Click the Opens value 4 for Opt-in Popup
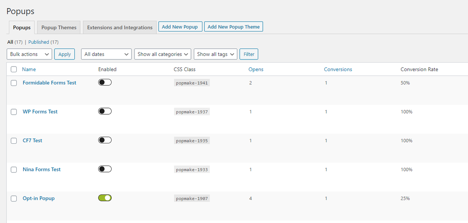Image resolution: width=468 pixels, height=223 pixels. point(250,199)
